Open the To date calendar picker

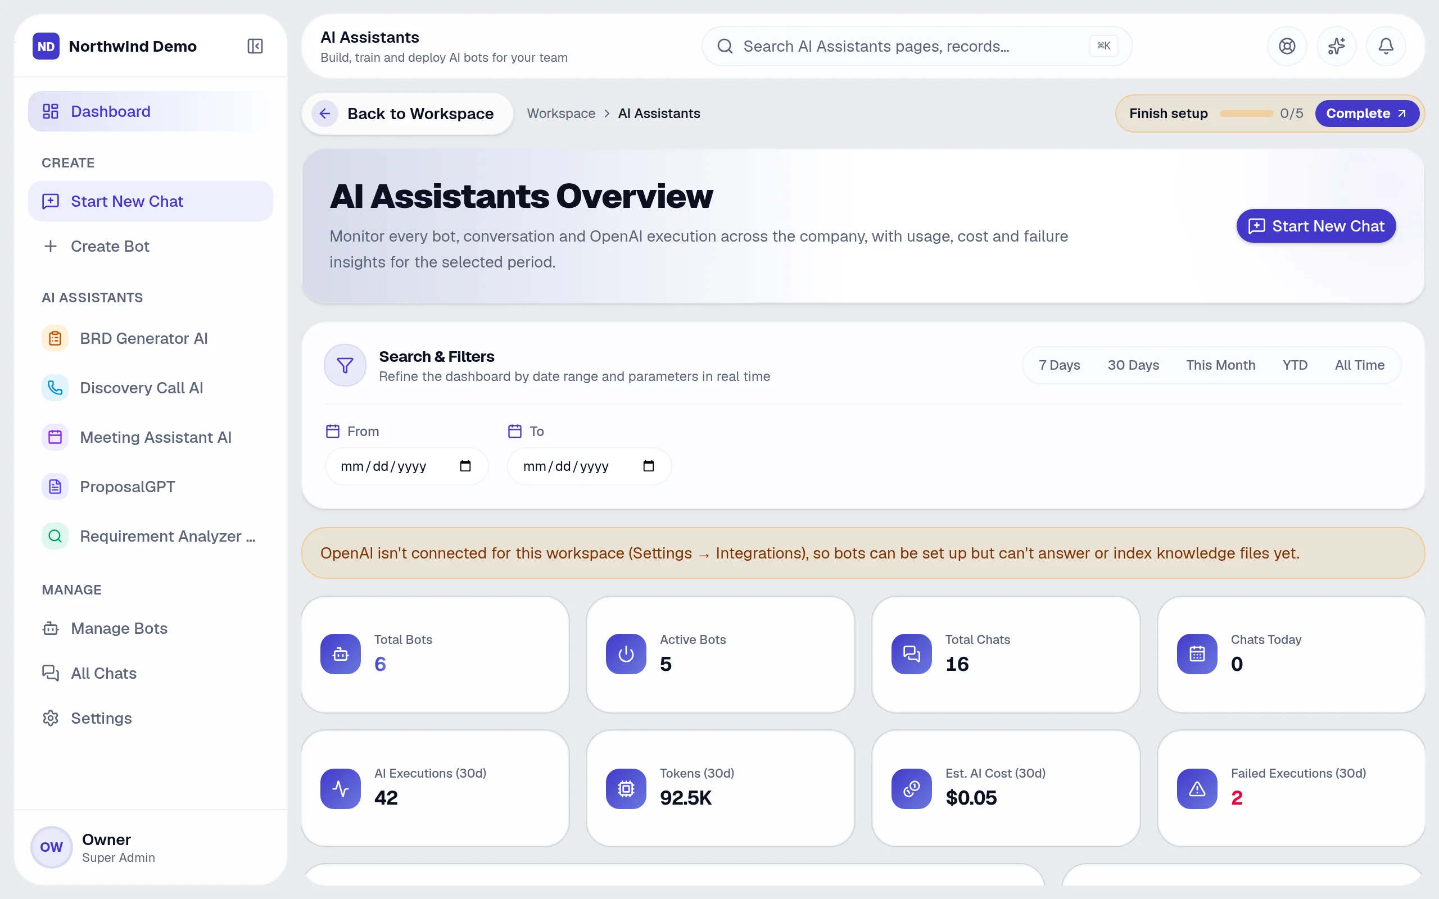point(648,466)
